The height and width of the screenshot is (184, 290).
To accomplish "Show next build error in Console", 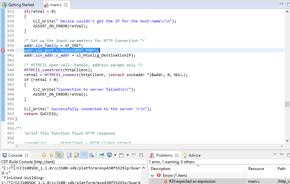I will coord(44,155).
